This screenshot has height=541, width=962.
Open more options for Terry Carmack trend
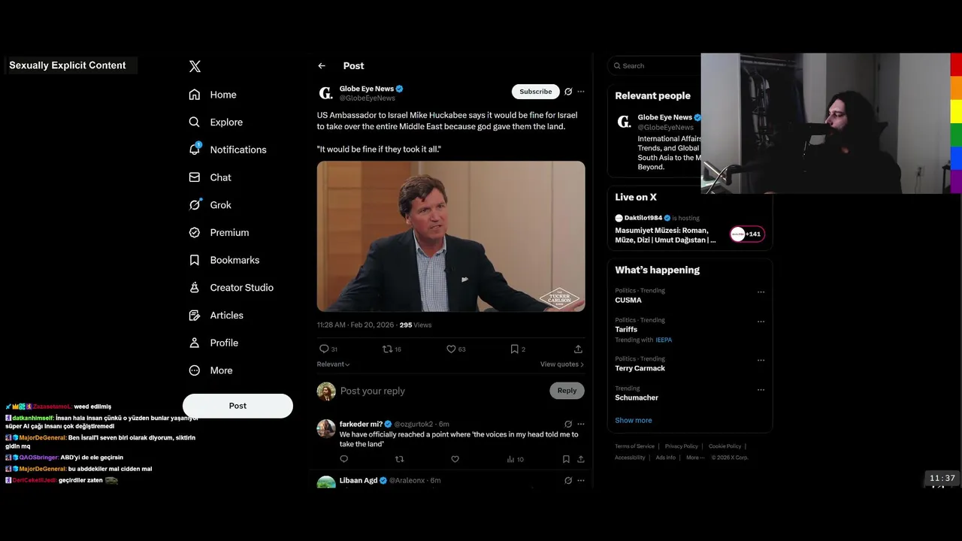[761, 360]
